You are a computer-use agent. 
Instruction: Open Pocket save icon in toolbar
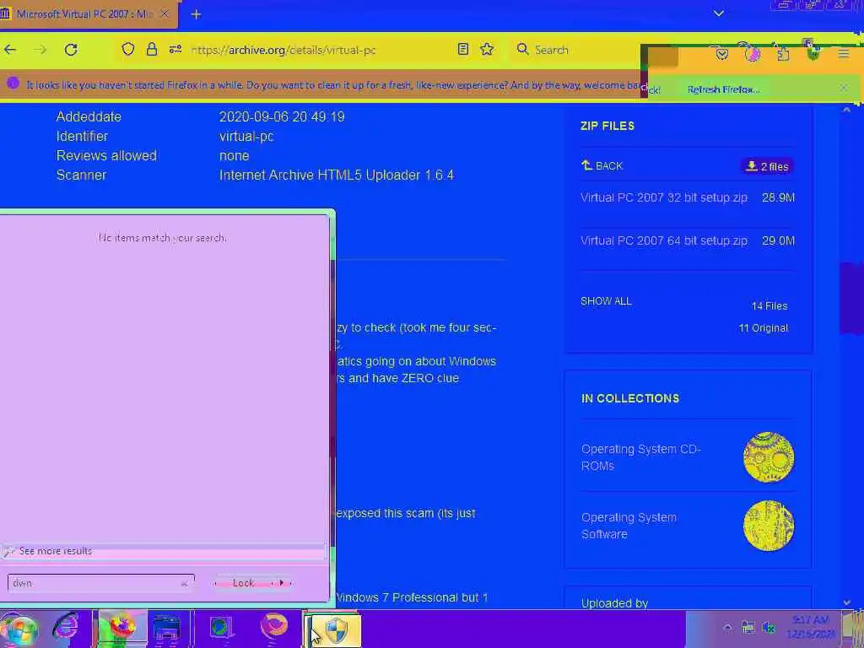722,53
